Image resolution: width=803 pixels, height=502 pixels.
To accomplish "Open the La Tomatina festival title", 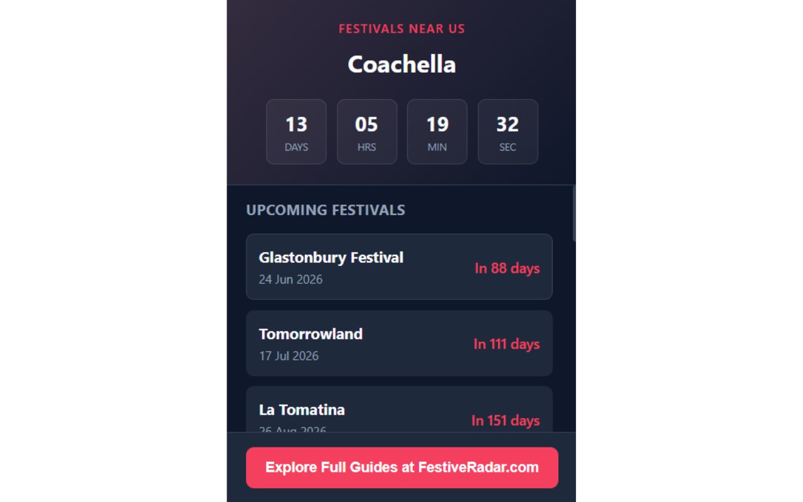I will tap(302, 410).
